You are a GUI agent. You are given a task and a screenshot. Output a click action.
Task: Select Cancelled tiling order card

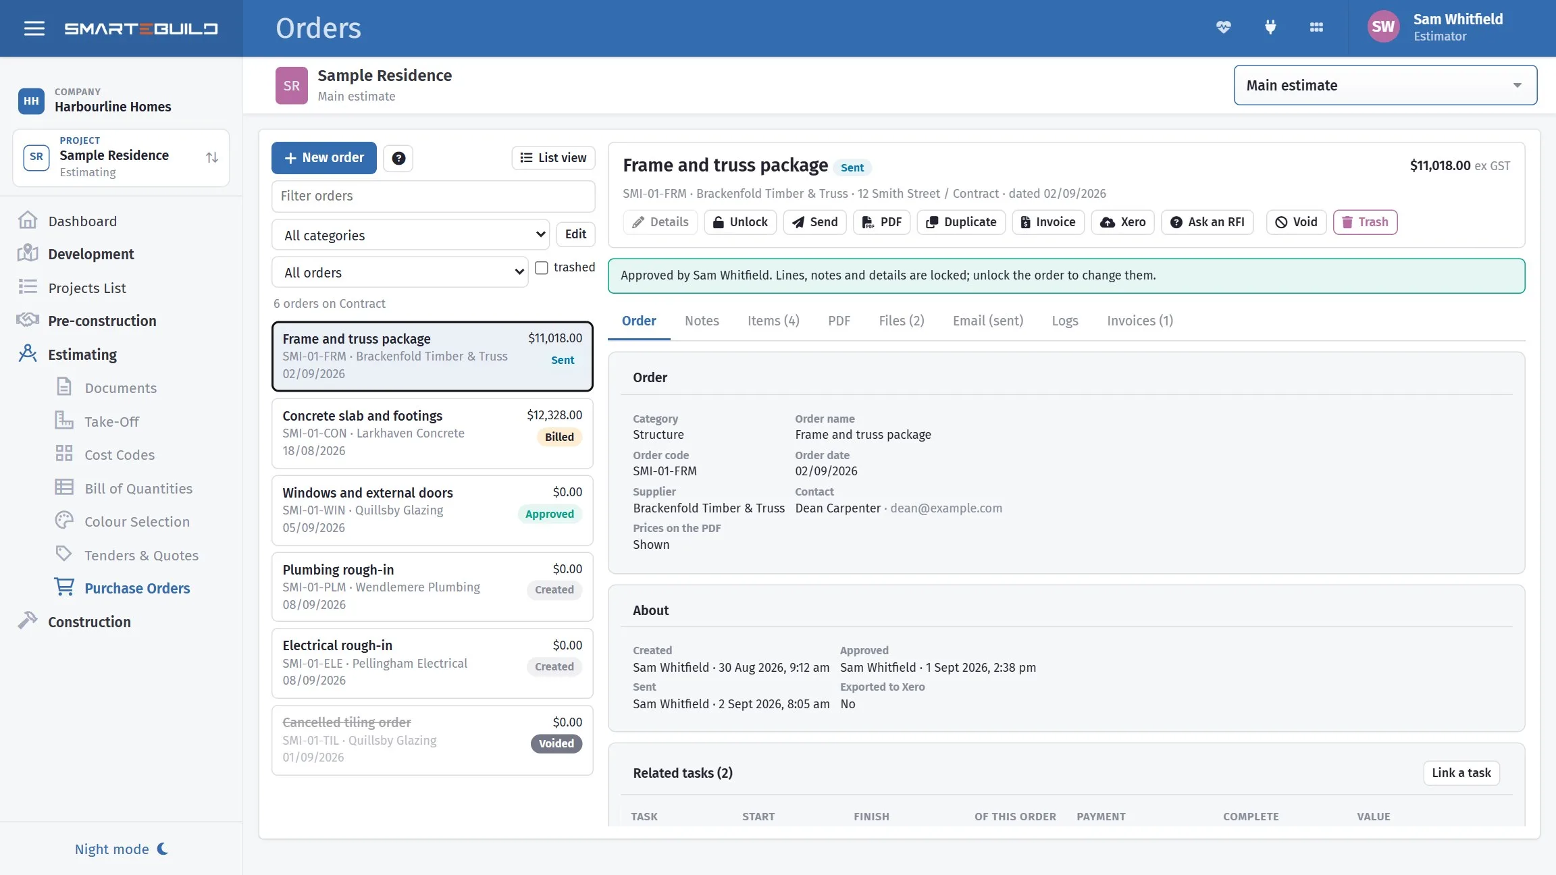click(x=432, y=740)
